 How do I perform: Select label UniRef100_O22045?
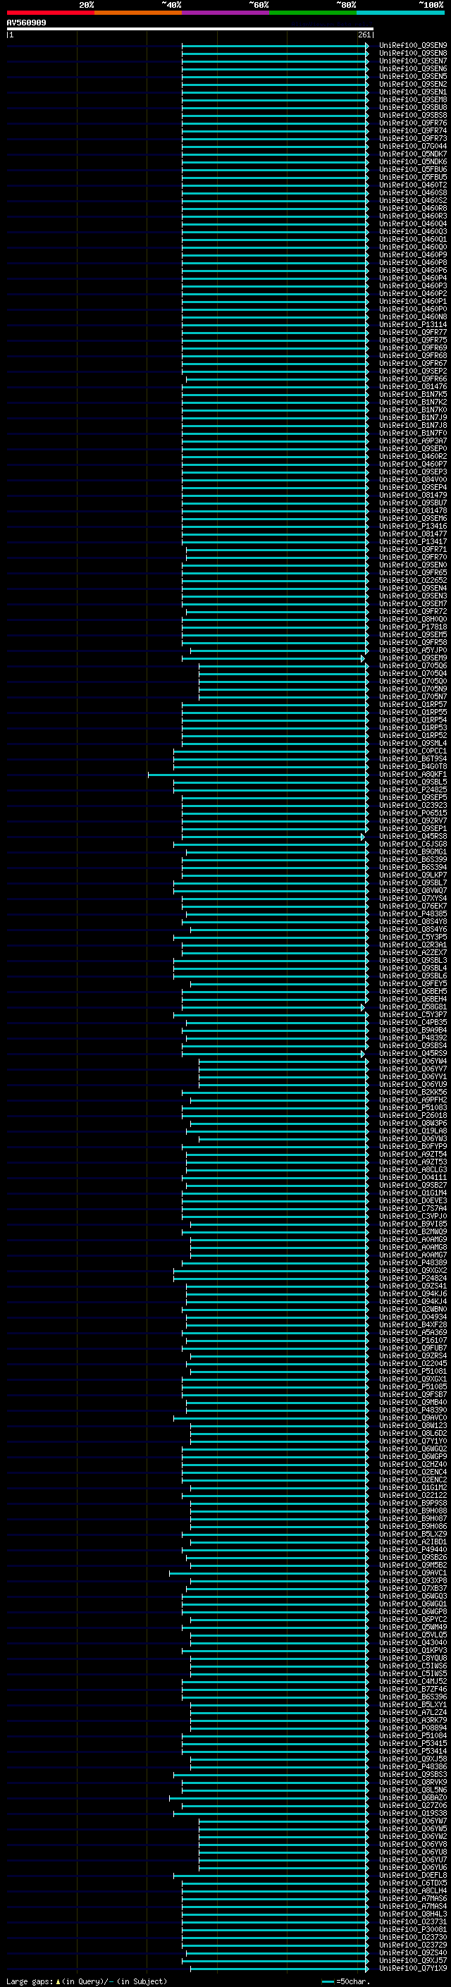coord(413,1364)
